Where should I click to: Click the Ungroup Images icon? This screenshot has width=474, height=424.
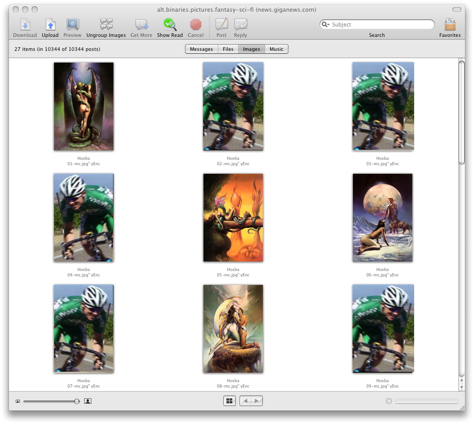(x=106, y=24)
